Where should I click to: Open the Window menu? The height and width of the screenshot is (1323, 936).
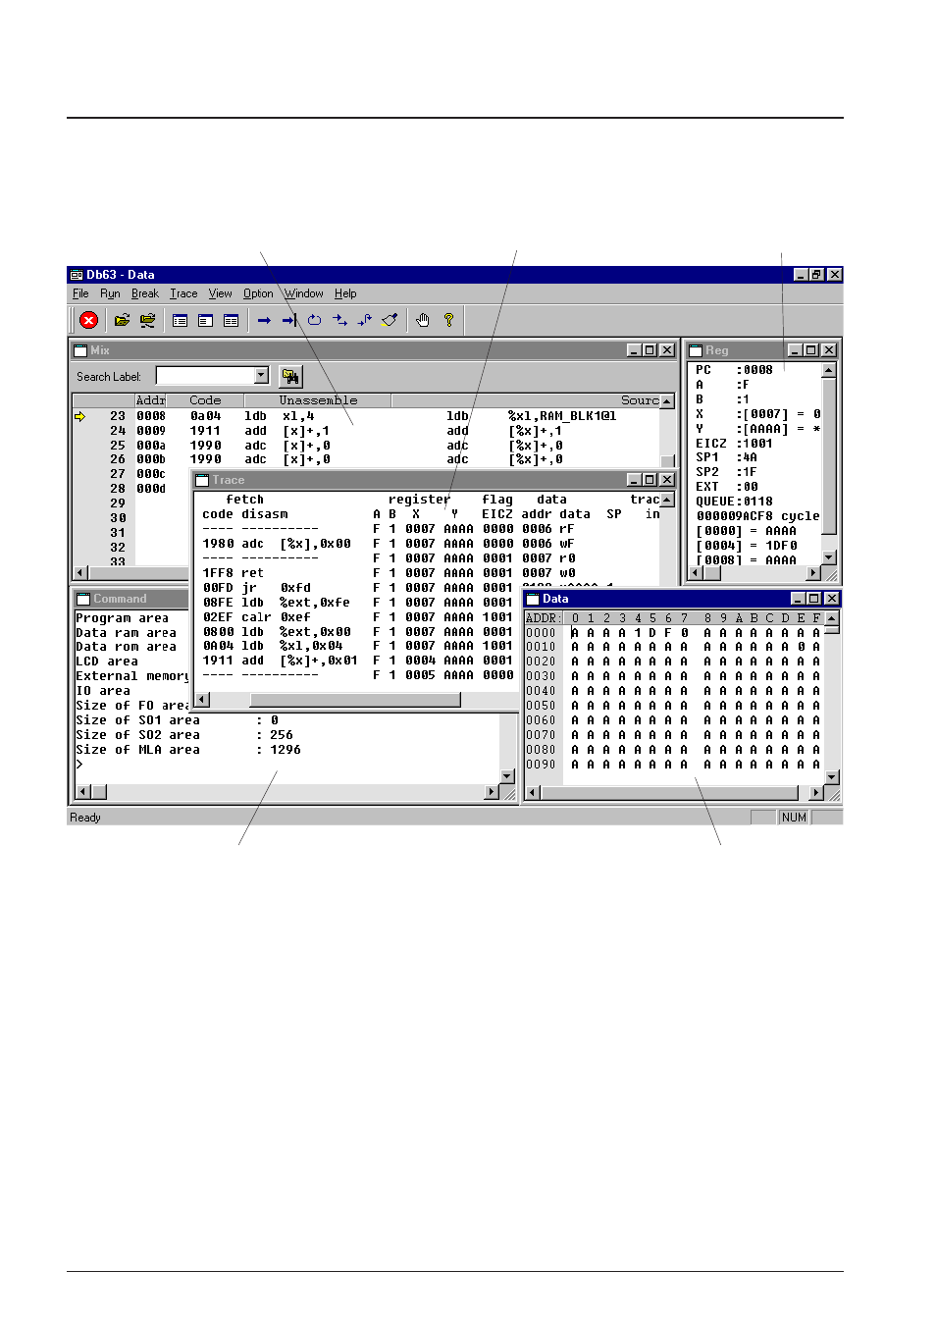(304, 293)
